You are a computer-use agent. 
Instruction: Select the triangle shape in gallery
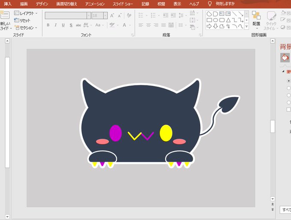click(x=228, y=20)
